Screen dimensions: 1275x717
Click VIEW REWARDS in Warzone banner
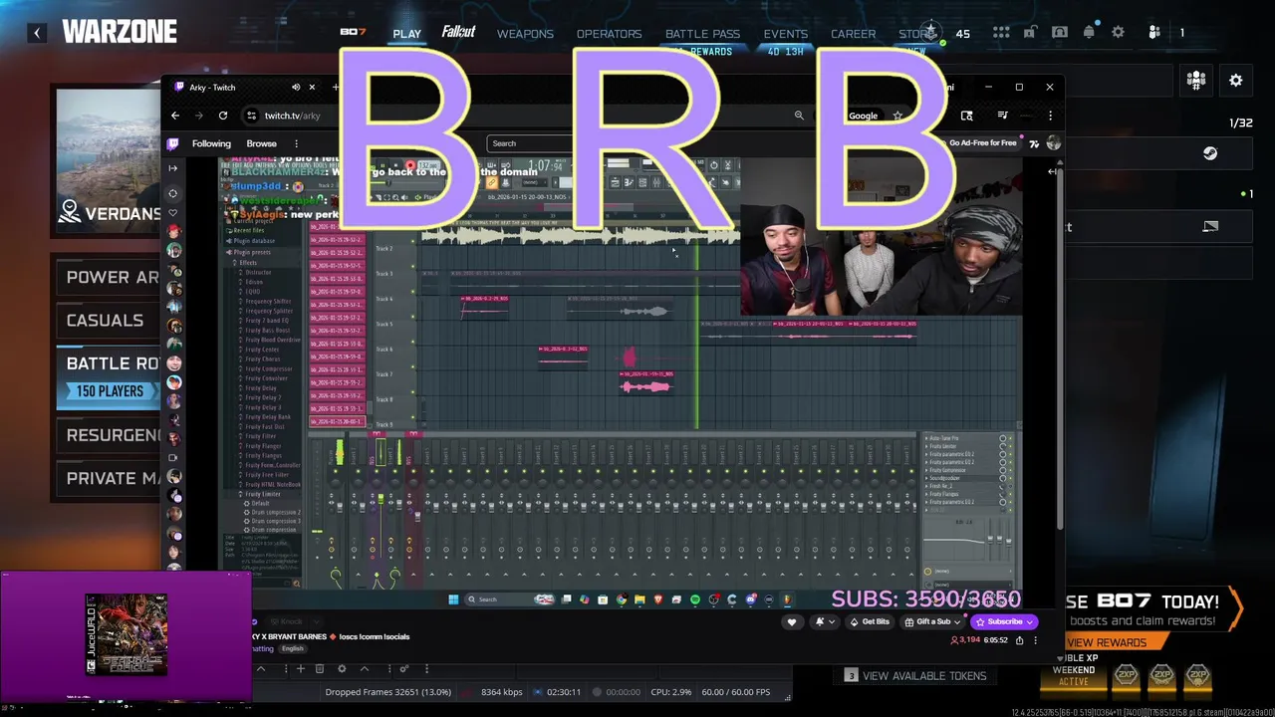[x=1106, y=642]
